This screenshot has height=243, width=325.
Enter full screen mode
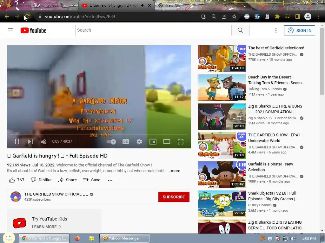click(x=181, y=141)
